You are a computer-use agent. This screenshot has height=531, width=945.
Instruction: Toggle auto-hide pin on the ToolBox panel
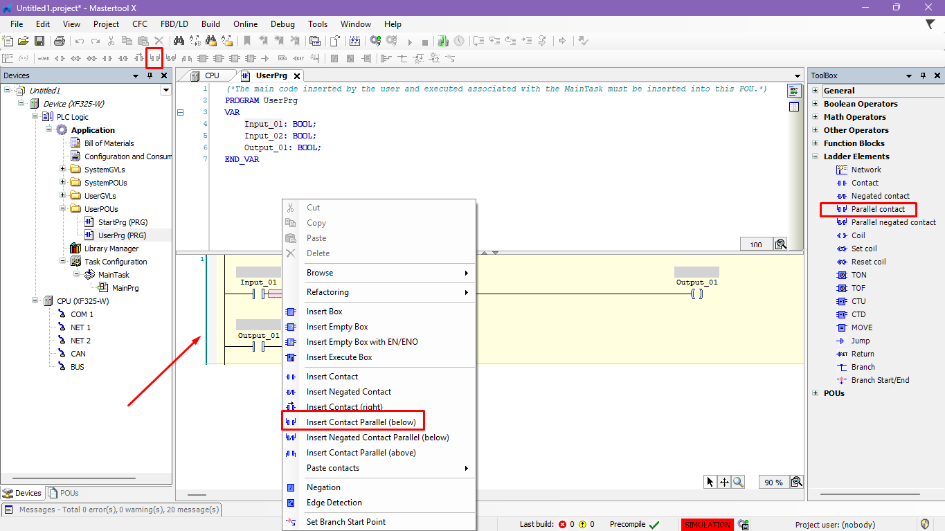[x=923, y=75]
